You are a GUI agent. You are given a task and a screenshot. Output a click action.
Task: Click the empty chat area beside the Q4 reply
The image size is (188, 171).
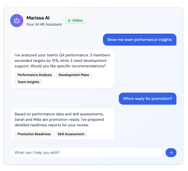pos(145,69)
